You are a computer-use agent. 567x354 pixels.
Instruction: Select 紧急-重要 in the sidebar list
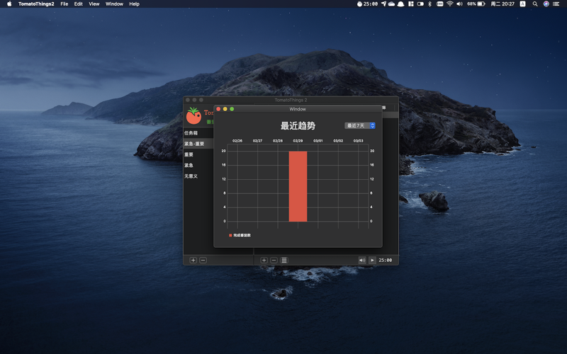pos(198,144)
